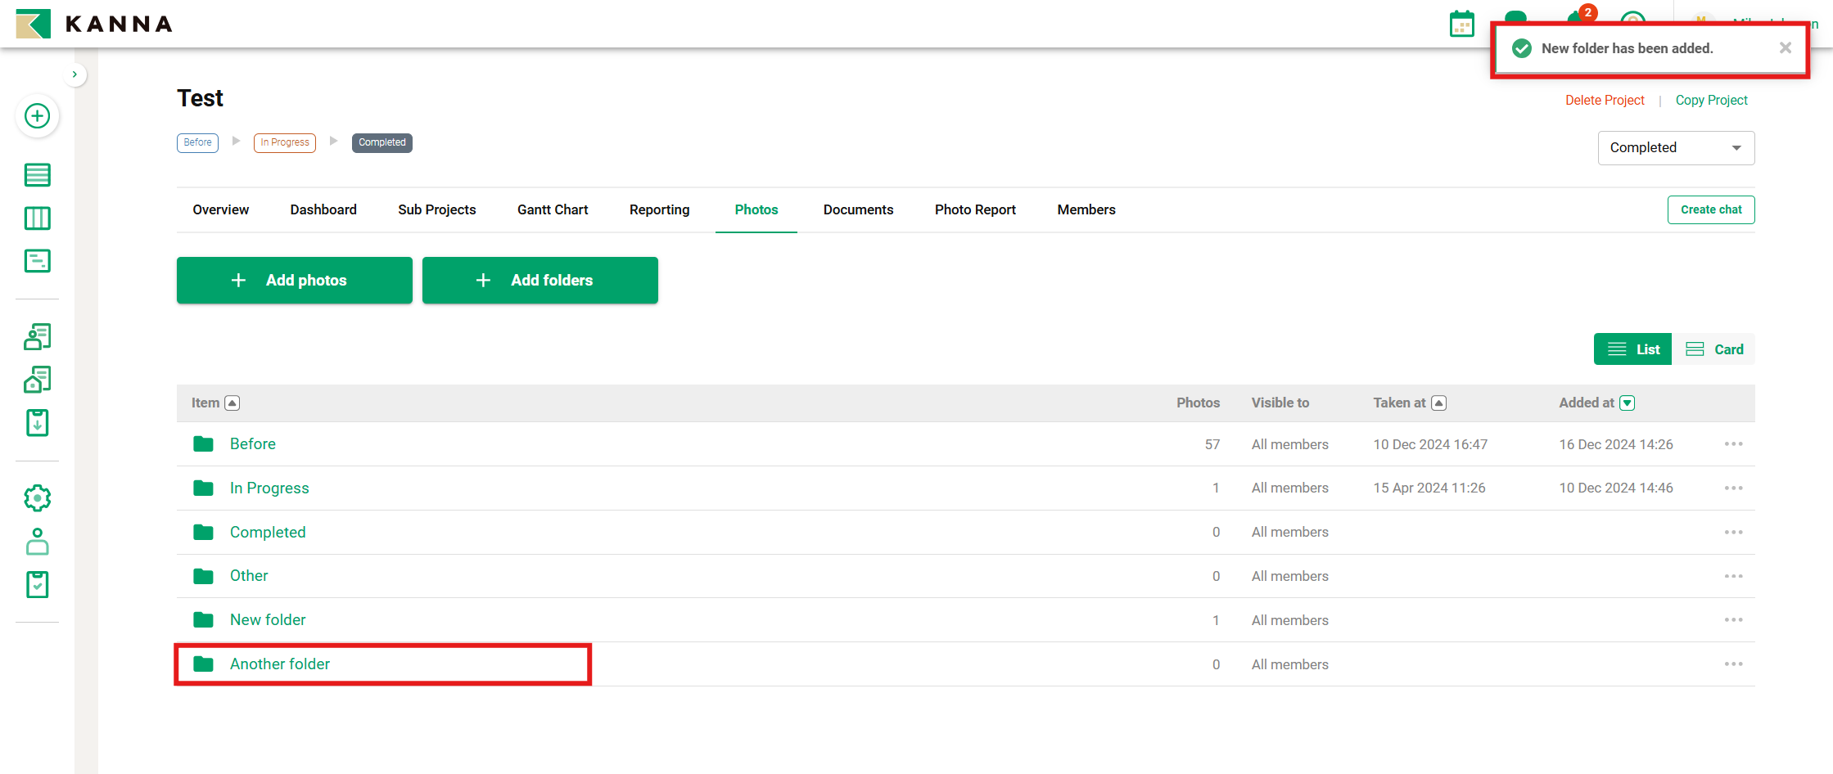This screenshot has height=774, width=1833.
Task: Click the Delete Project link
Action: point(1604,100)
